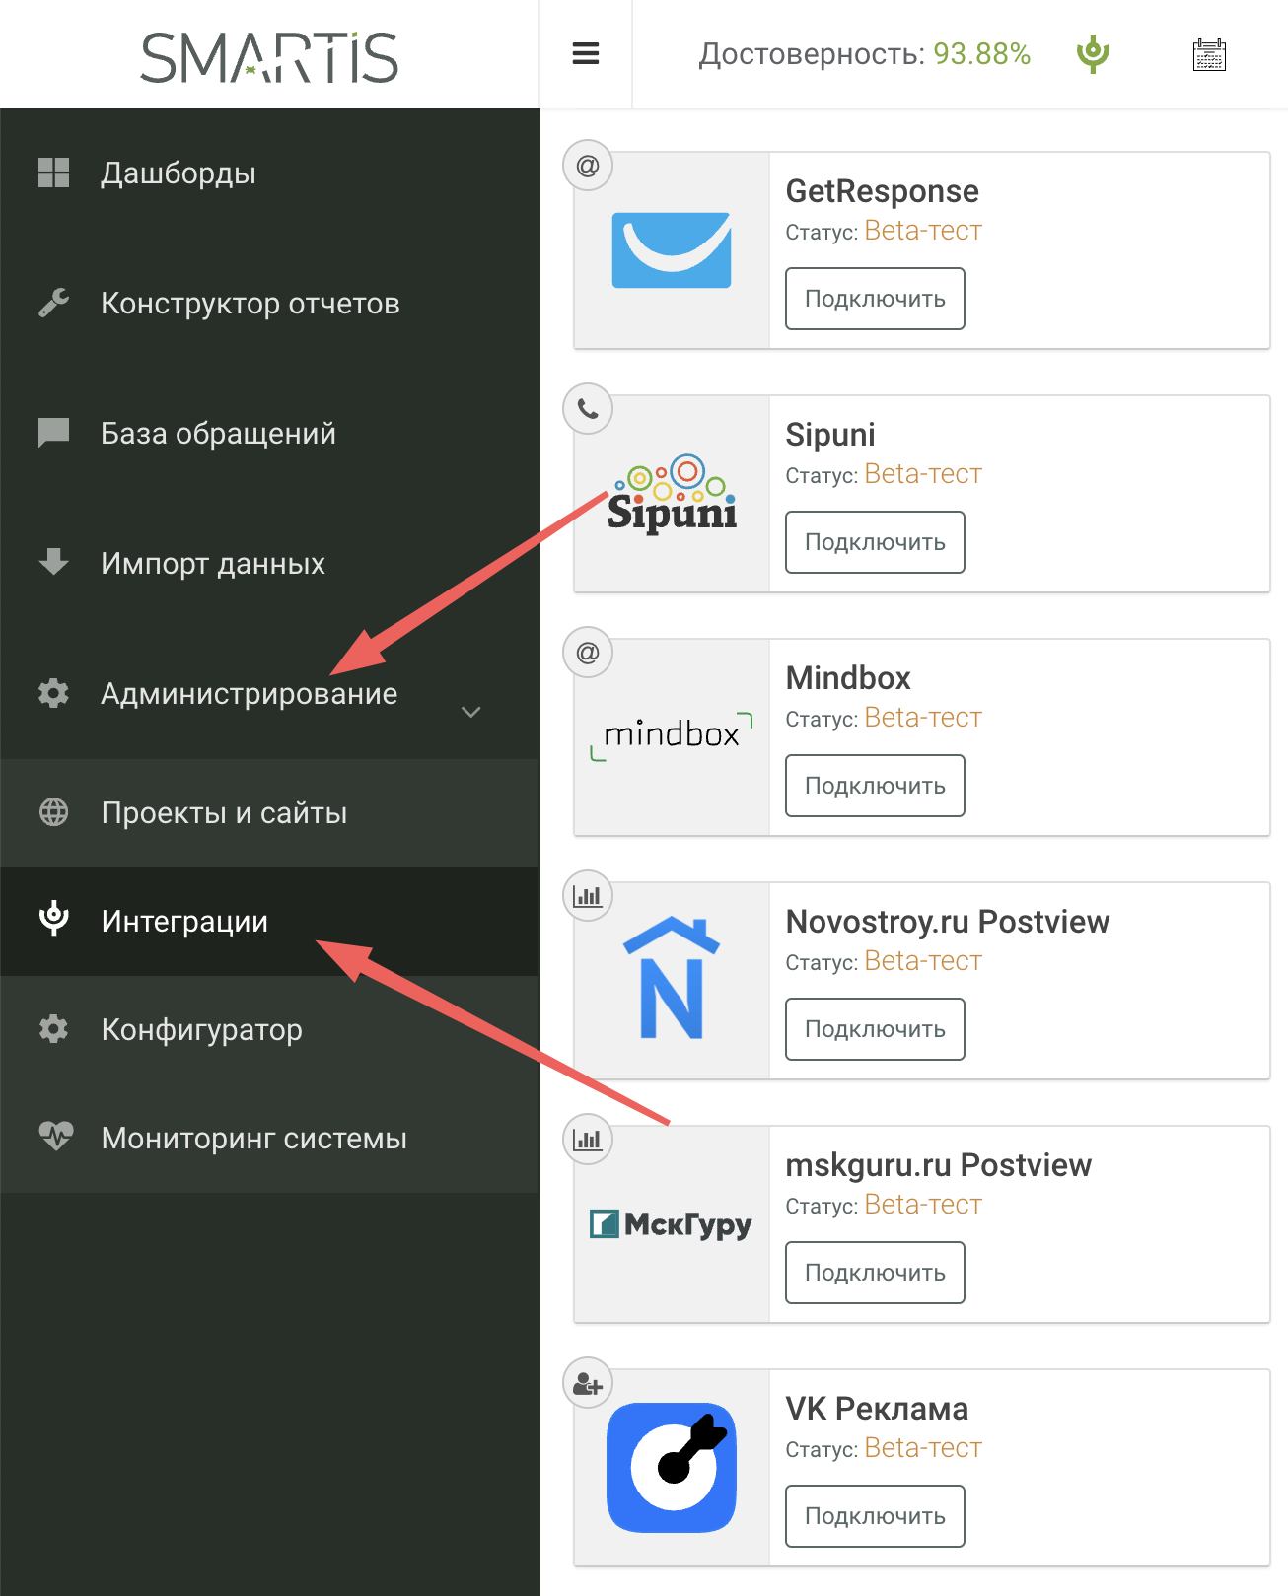This screenshot has width=1288, height=1596.
Task: Open Дашборды in the sidebar
Action: pos(179,173)
